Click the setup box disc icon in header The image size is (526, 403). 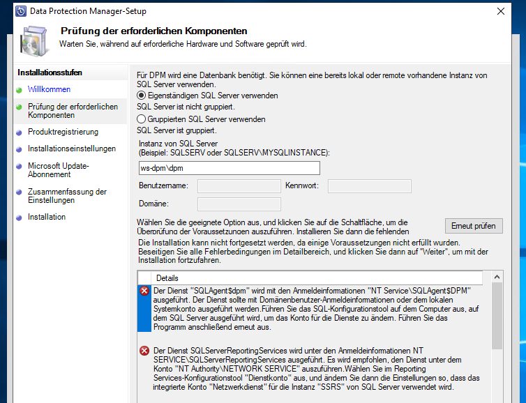(35, 41)
